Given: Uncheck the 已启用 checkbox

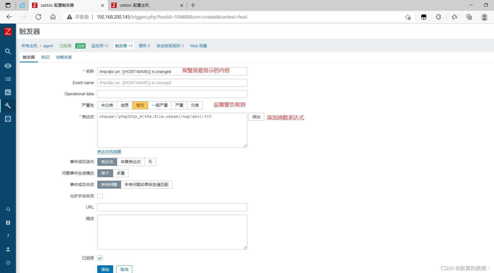Looking at the screenshot, I should (100, 258).
